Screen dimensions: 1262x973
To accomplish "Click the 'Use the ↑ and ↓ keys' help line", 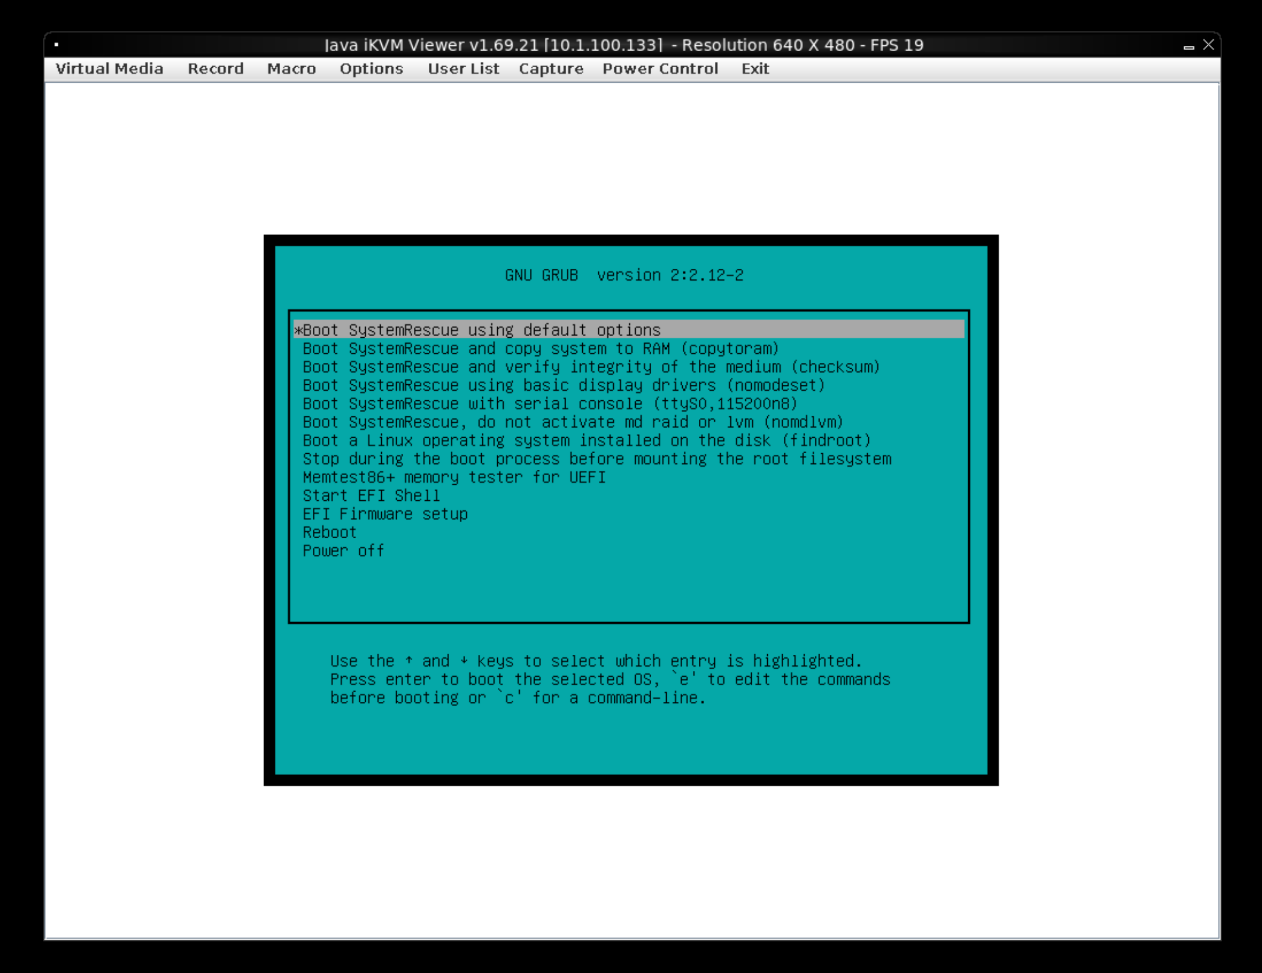I will point(596,661).
